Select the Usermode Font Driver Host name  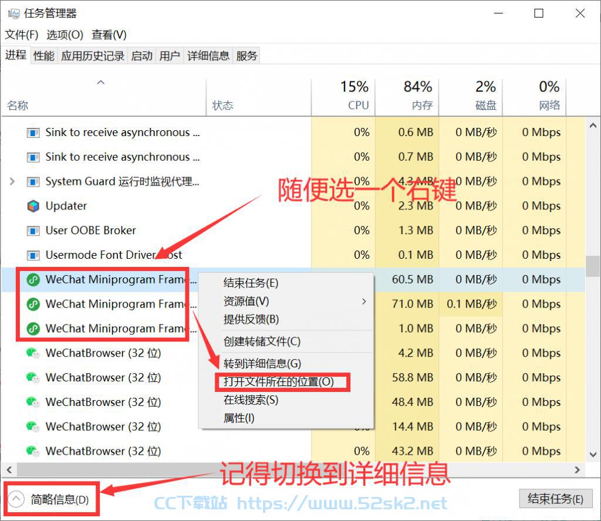point(114,255)
